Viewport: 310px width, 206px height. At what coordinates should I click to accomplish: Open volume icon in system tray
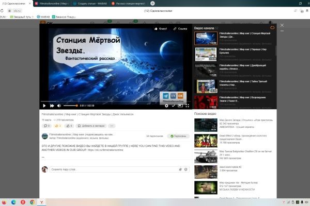click(306, 202)
